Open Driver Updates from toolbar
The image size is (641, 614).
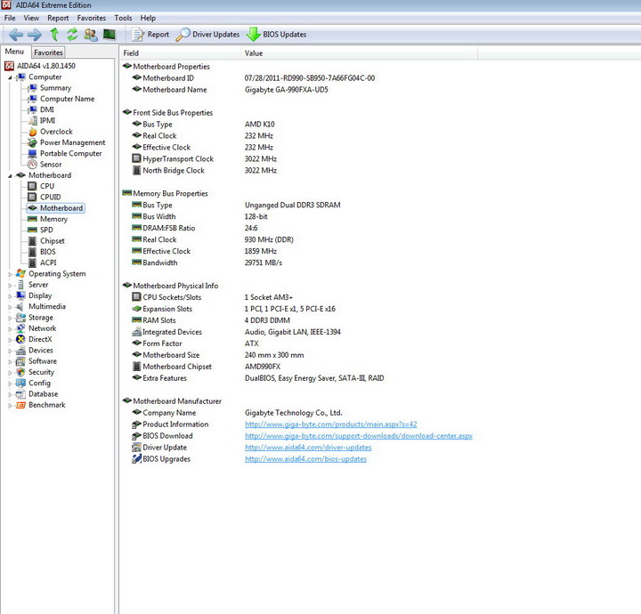pyautogui.click(x=207, y=35)
